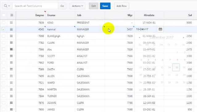
Task: Click the Mgr column header
Action: [x=130, y=15]
